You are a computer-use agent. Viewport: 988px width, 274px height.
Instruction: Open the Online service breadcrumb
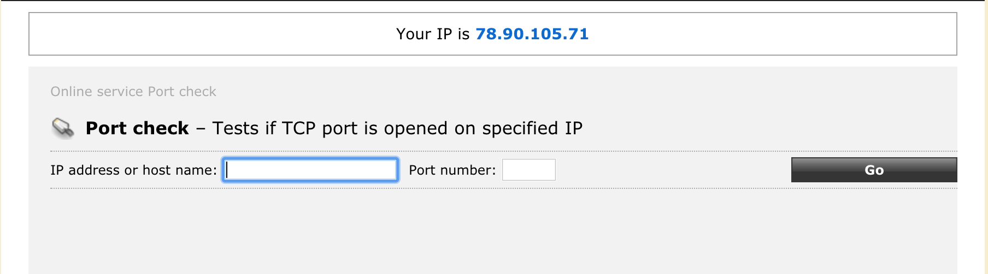(x=97, y=91)
